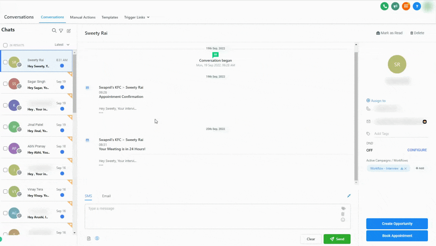Screen dimensions: 436x246
Task: Open the Latest sort order dropdown
Action: click(x=62, y=45)
